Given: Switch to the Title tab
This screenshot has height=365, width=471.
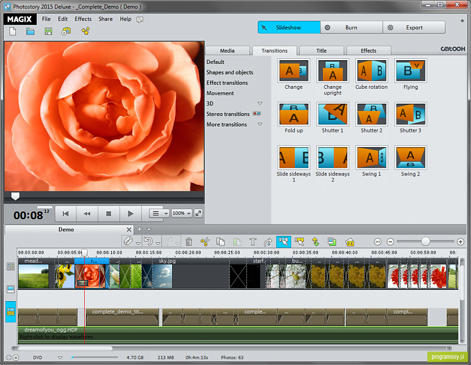Looking at the screenshot, I should pyautogui.click(x=322, y=51).
